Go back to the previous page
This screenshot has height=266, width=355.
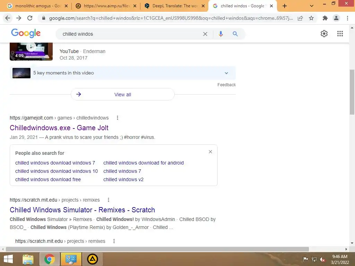(x=8, y=18)
